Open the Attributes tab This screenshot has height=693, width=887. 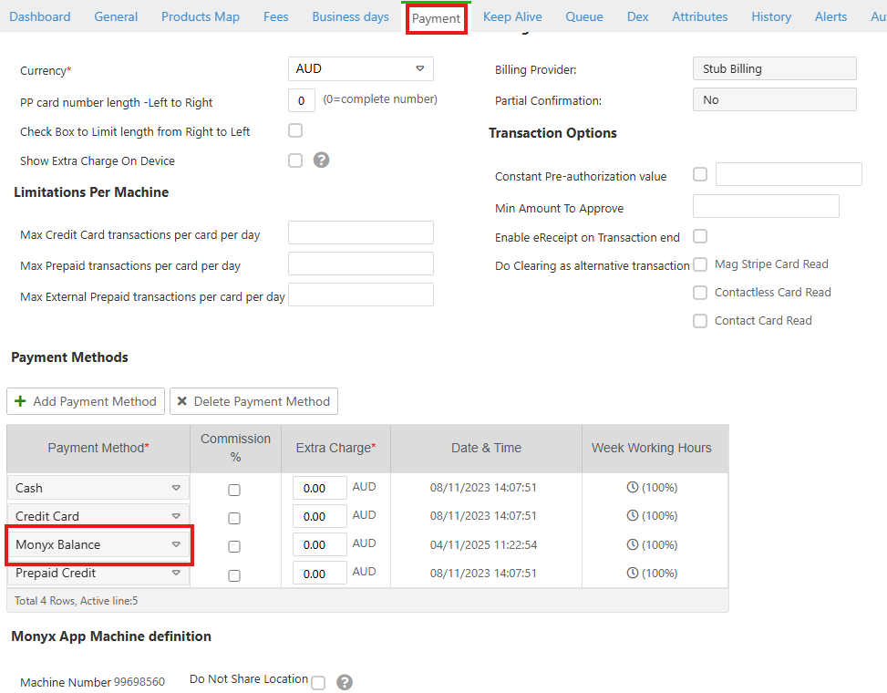point(700,16)
